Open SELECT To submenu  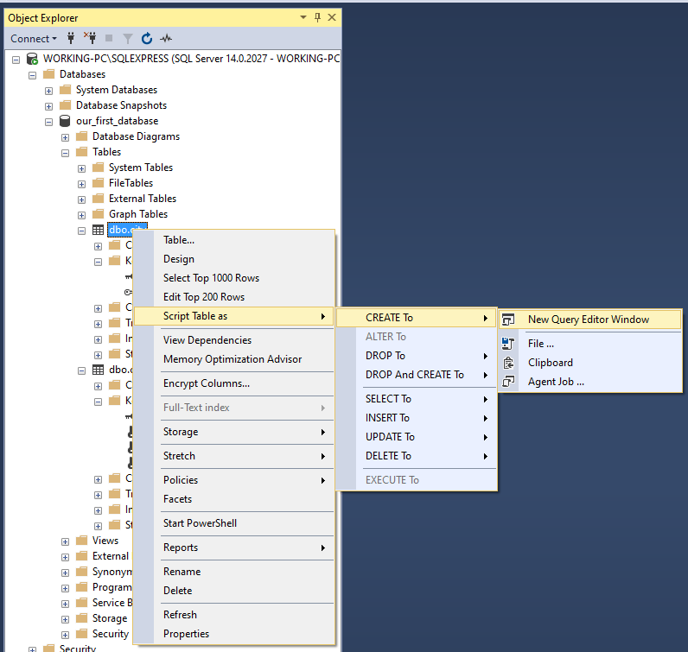tap(417, 399)
